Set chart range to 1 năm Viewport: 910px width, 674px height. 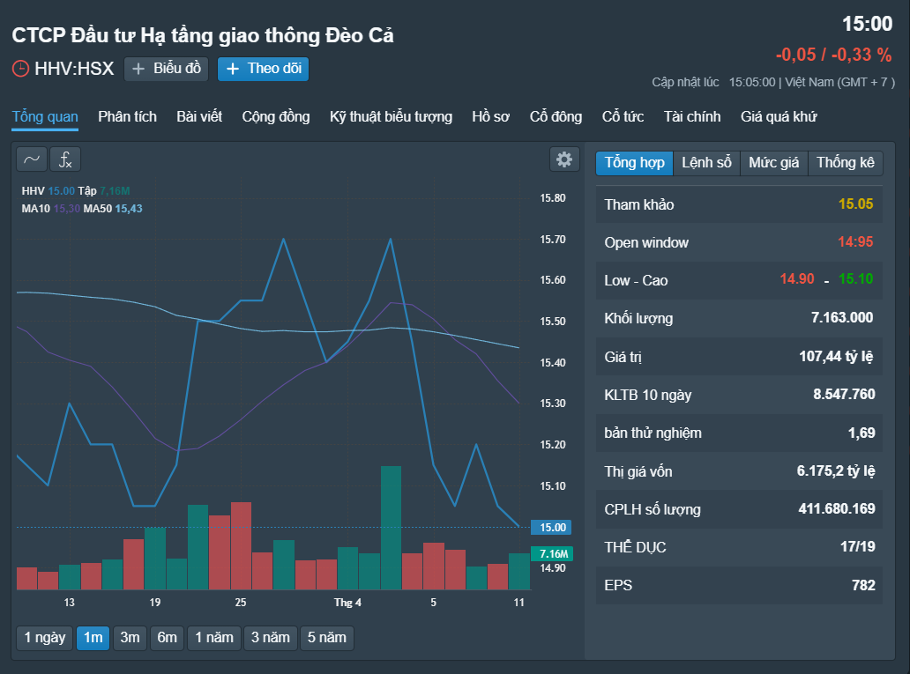click(x=214, y=638)
